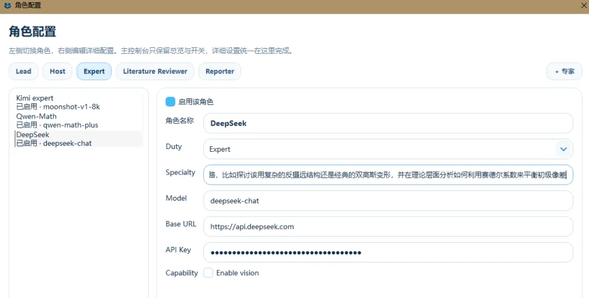Viewport: 589px width, 298px height.
Task: Open the Reporter role tab
Action: pyautogui.click(x=220, y=71)
